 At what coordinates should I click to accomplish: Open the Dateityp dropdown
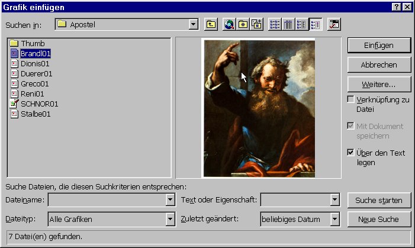click(x=170, y=220)
